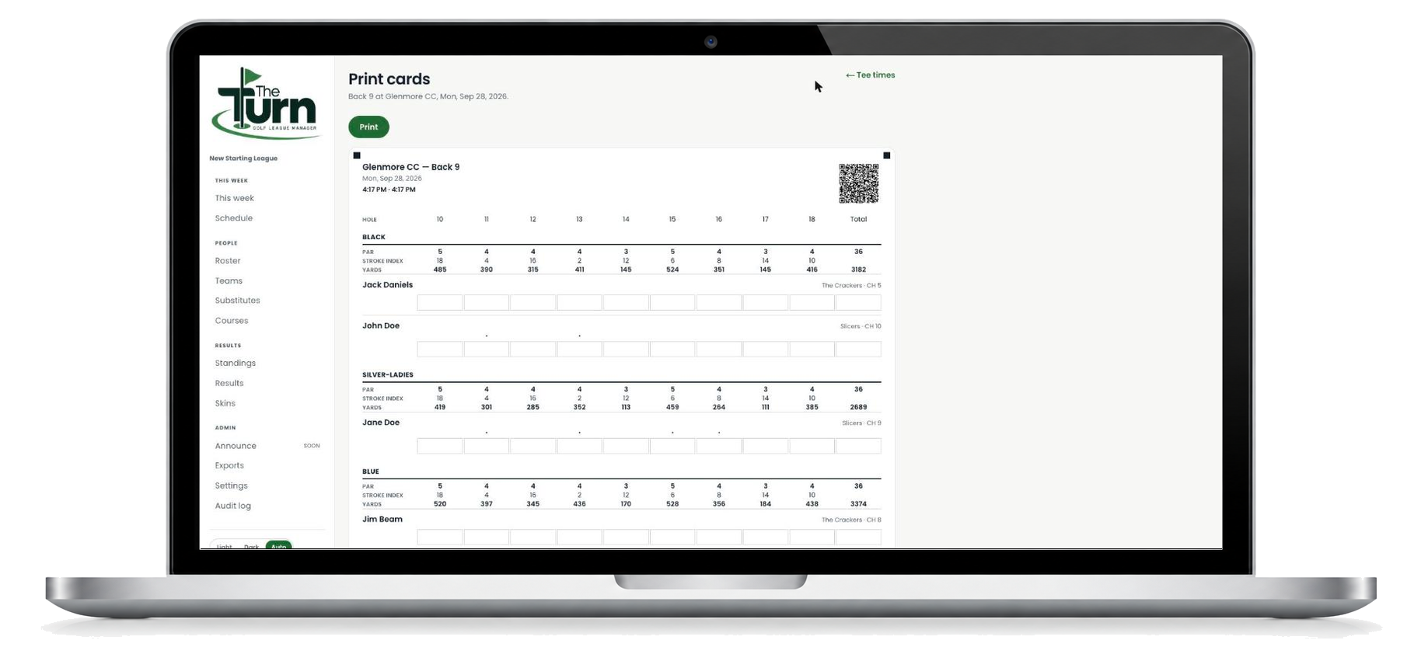Select 'New Starting League' name

click(x=243, y=158)
